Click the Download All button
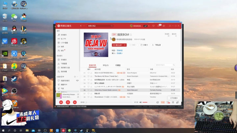237x133 pixels. [x=156, y=45]
